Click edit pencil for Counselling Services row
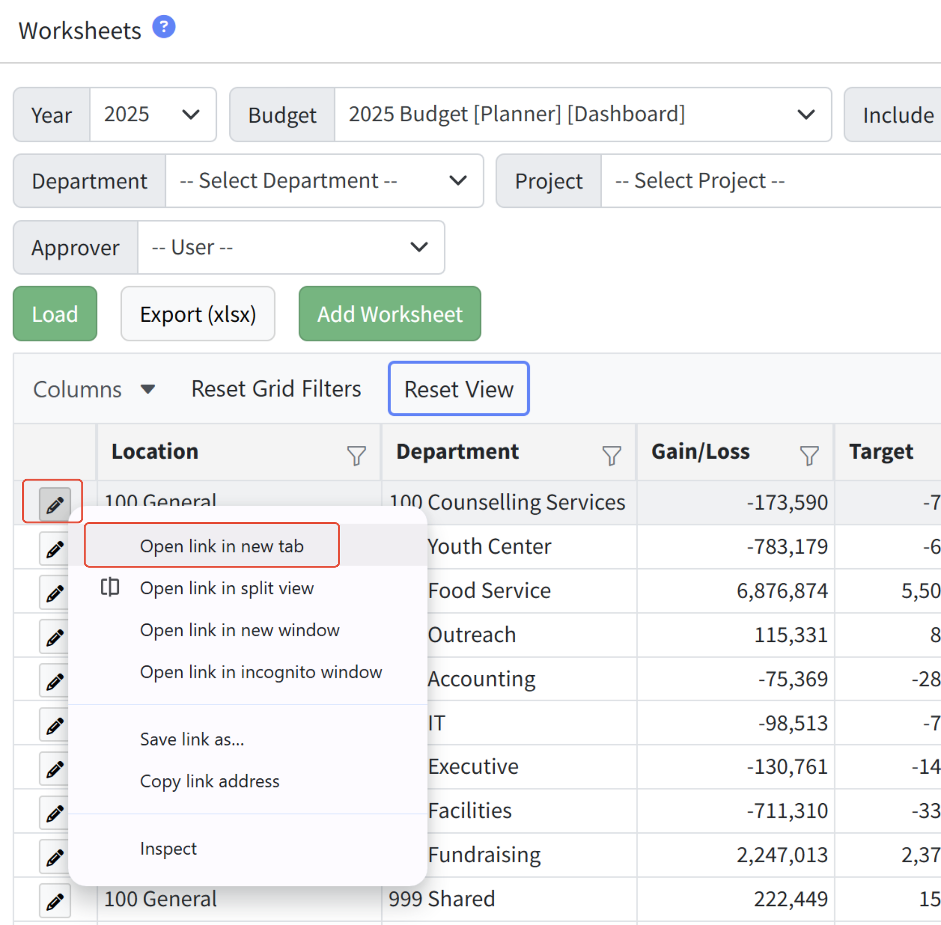This screenshot has height=925, width=941. coord(54,505)
